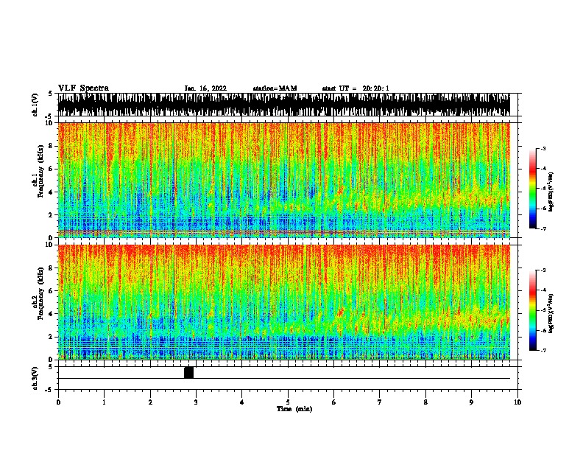Click the ch.1 voltage waveform strip
The image size is (583, 451).
284,105
